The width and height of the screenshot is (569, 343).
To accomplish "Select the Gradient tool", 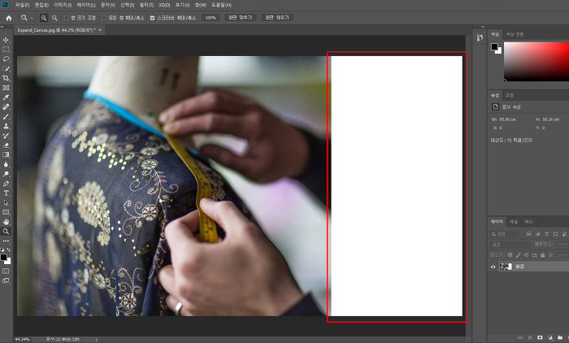I will click(x=6, y=154).
